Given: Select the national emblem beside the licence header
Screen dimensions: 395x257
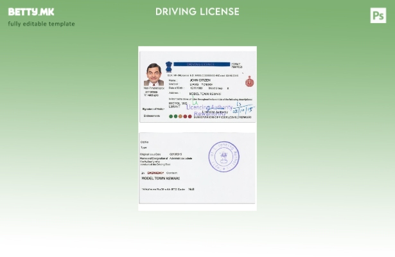Looking at the screenshot, I should click(x=169, y=66).
